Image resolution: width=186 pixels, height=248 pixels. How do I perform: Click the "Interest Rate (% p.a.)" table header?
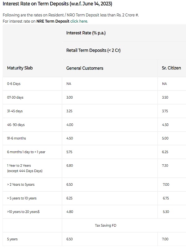(x=86, y=33)
